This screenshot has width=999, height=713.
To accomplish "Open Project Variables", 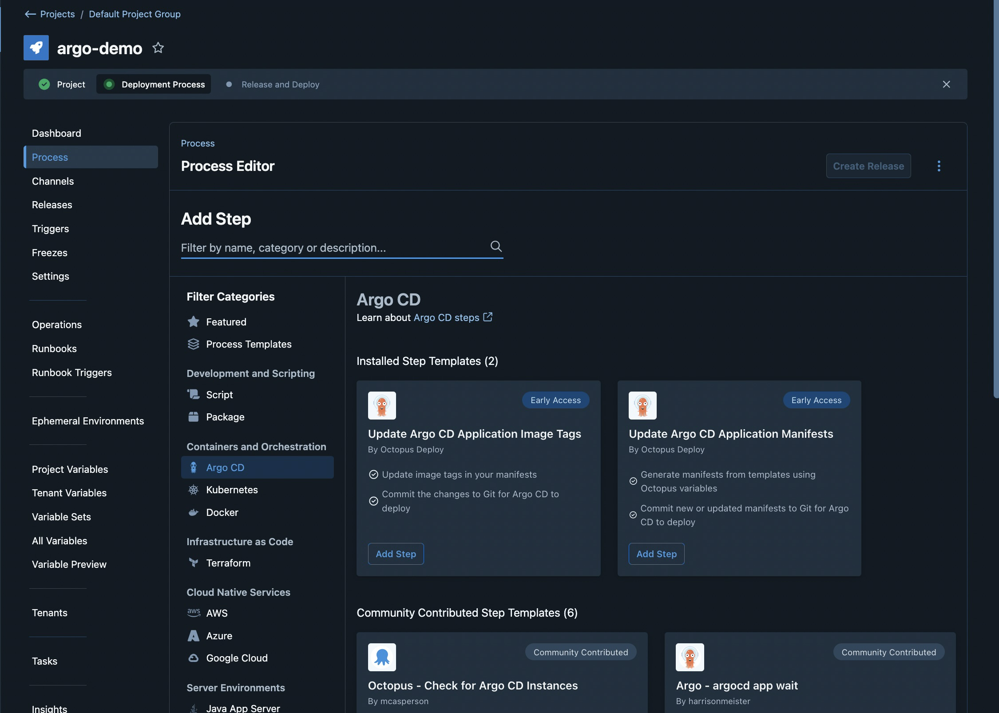I will point(70,469).
